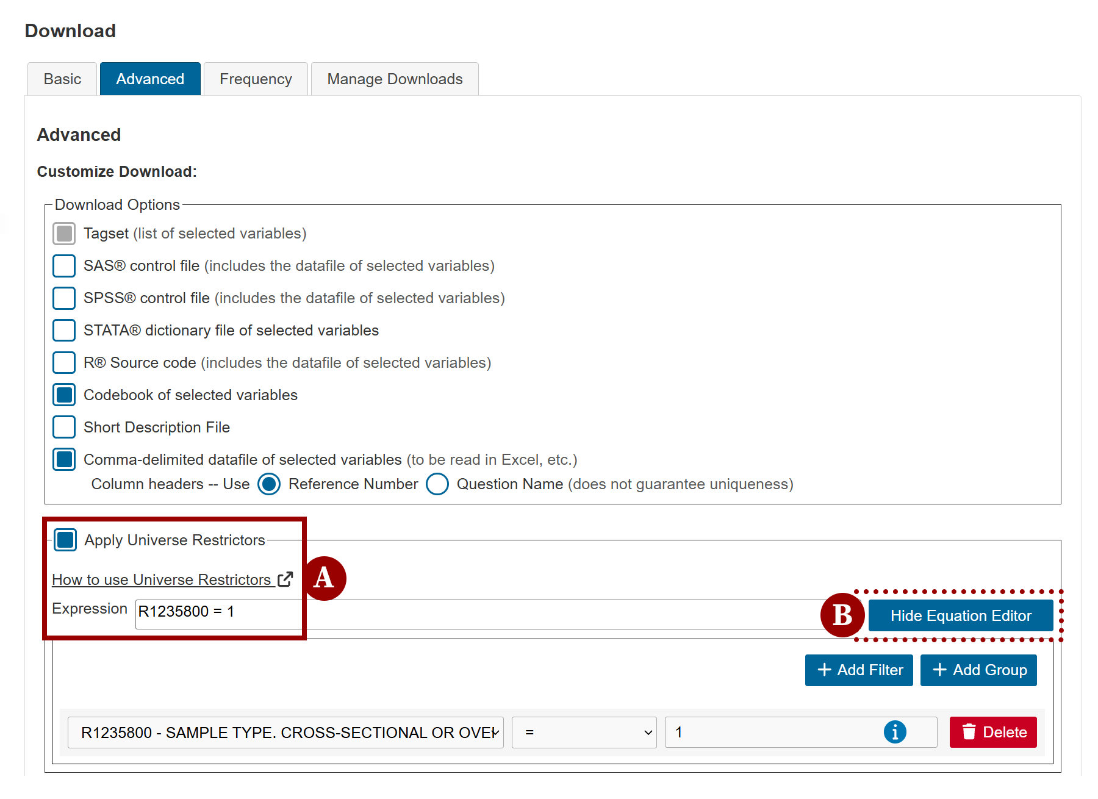Tick the R Source code checkbox

pyautogui.click(x=64, y=363)
